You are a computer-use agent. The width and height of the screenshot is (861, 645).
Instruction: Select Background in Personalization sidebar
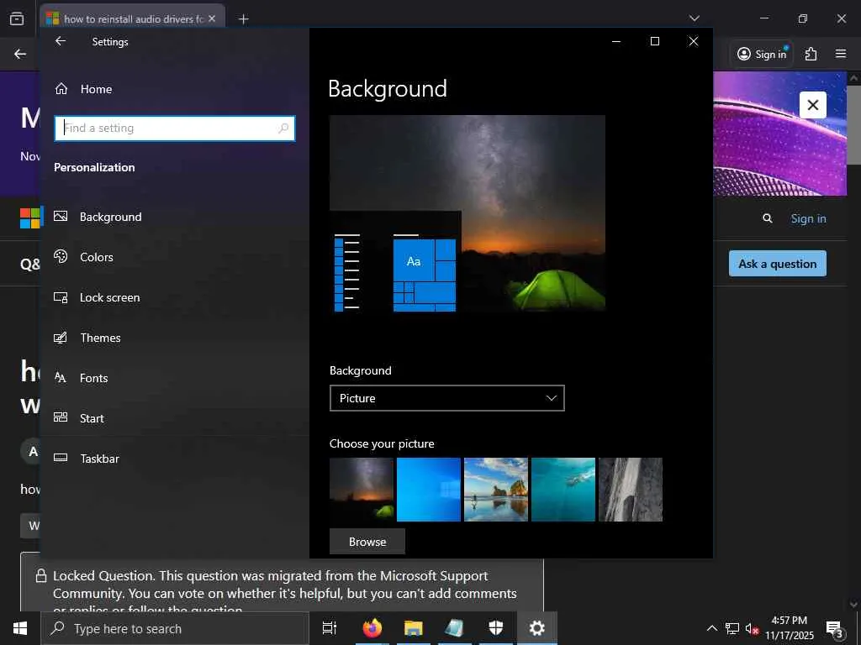click(x=175, y=217)
